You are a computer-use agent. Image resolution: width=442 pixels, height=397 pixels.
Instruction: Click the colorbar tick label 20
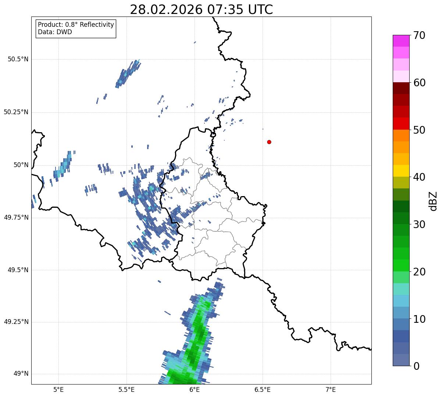click(419, 272)
